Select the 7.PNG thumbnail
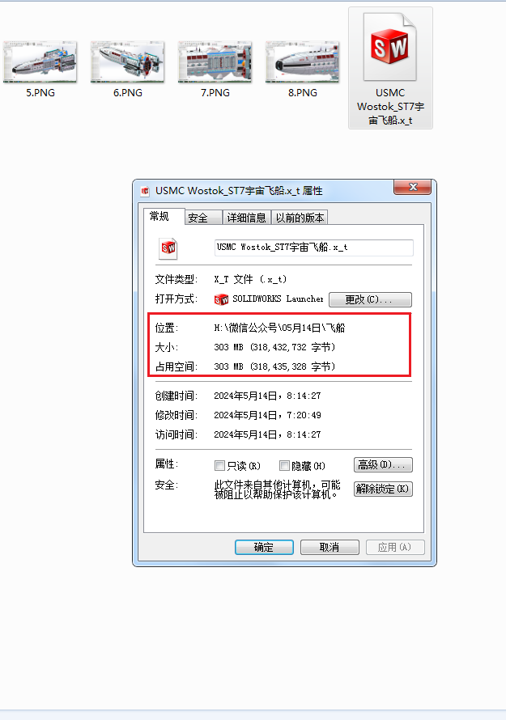The width and height of the screenshot is (506, 720). coord(215,62)
